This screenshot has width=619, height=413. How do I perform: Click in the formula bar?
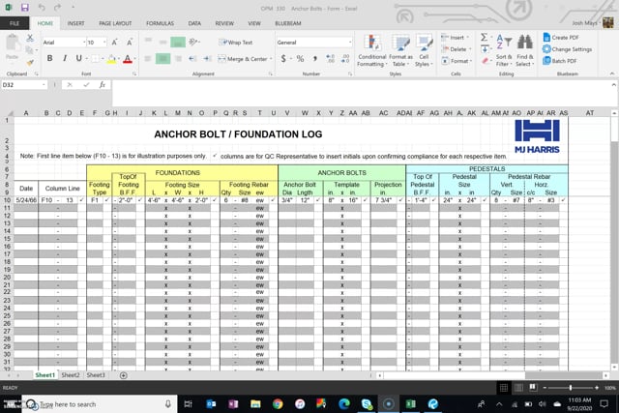click(361, 93)
